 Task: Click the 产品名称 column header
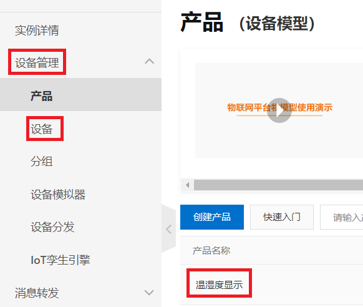point(211,250)
